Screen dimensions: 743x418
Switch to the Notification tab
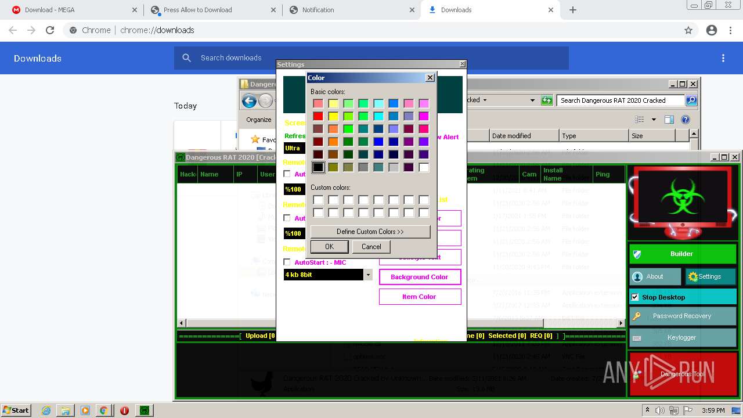click(351, 10)
